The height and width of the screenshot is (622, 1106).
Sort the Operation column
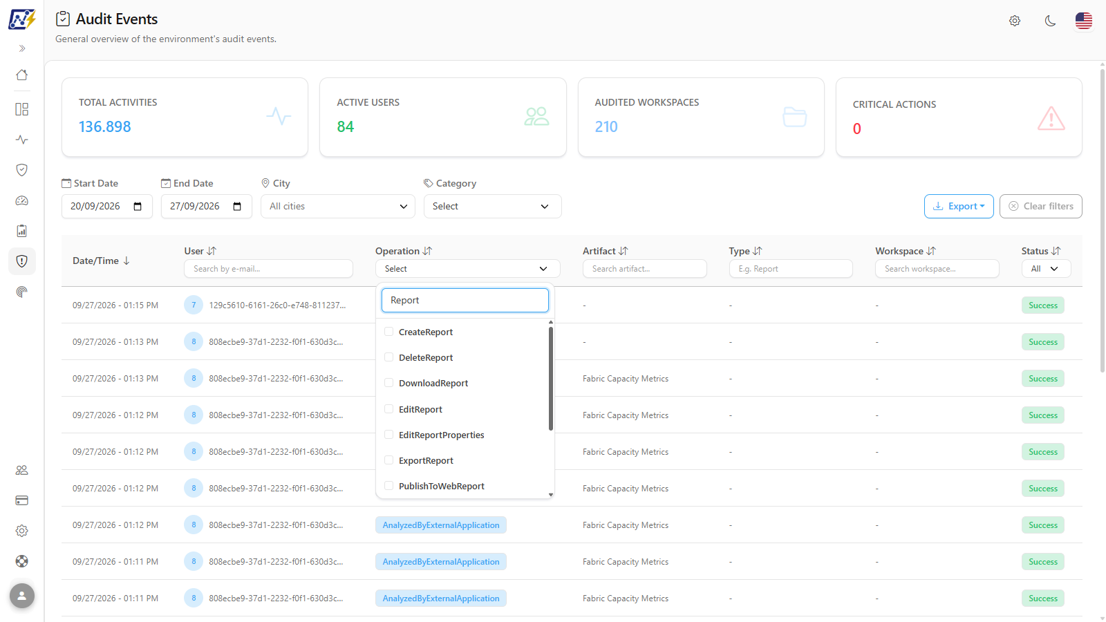point(427,251)
